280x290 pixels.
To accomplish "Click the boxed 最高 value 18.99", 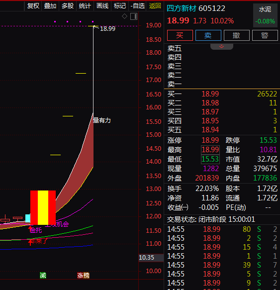I will 210,150.
